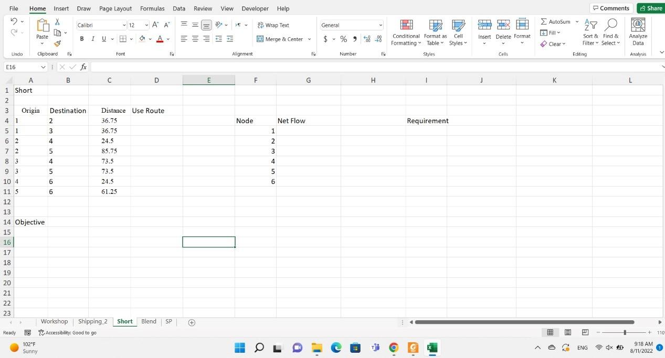
Task: Open the Borders dropdown arrow
Action: 131,39
